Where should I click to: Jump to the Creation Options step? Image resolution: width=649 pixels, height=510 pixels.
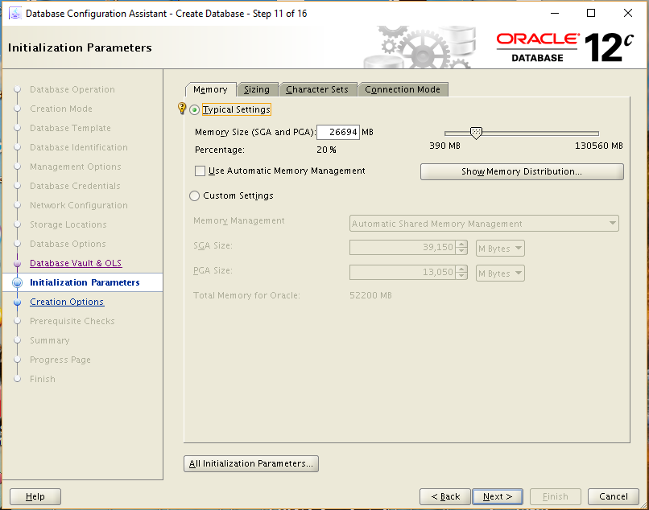tap(66, 302)
